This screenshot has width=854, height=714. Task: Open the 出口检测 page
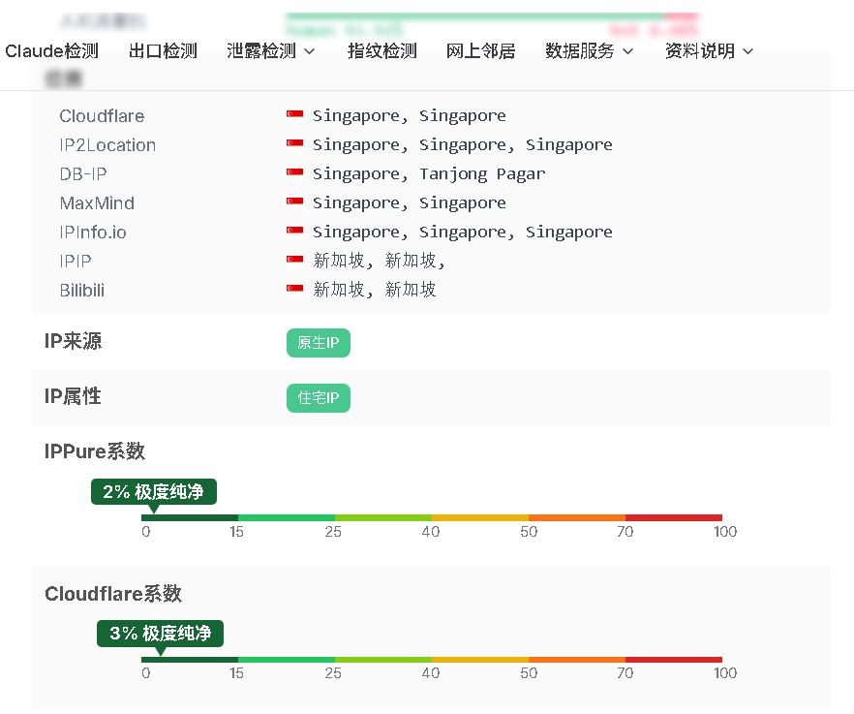[x=163, y=50]
